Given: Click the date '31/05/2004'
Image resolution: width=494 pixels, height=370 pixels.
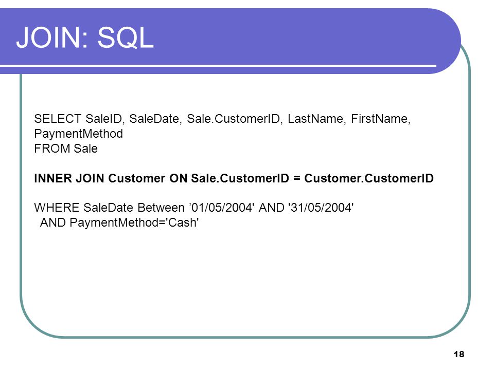Looking at the screenshot, I should pyautogui.click(x=321, y=208).
